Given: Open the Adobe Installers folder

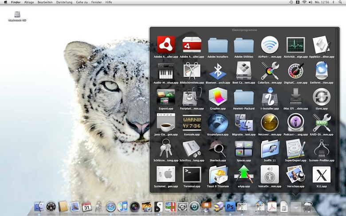Looking at the screenshot, I should pos(218,45).
